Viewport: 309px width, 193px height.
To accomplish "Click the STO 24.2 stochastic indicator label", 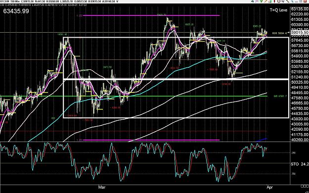I will coord(300,164).
